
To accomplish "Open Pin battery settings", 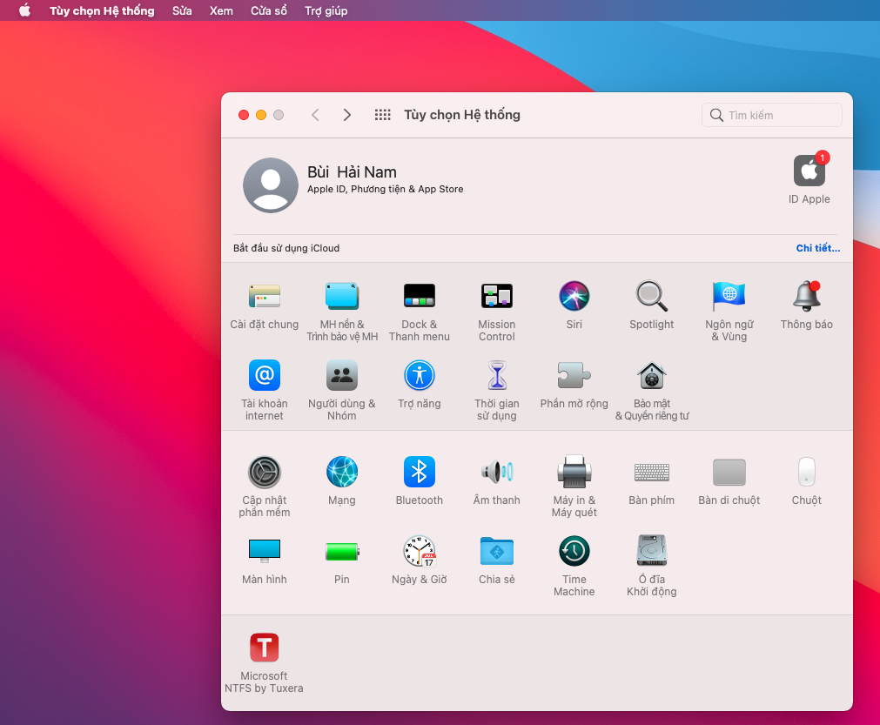I will [342, 551].
